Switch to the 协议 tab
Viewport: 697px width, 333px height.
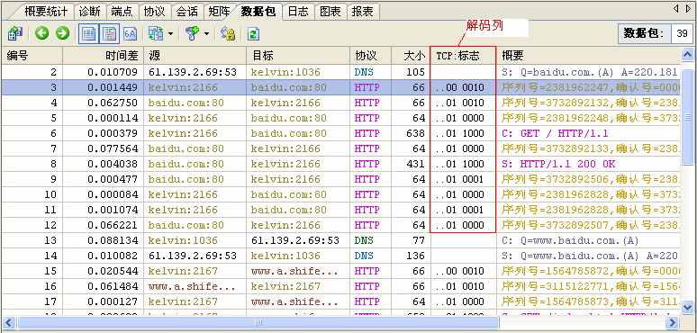(155, 11)
